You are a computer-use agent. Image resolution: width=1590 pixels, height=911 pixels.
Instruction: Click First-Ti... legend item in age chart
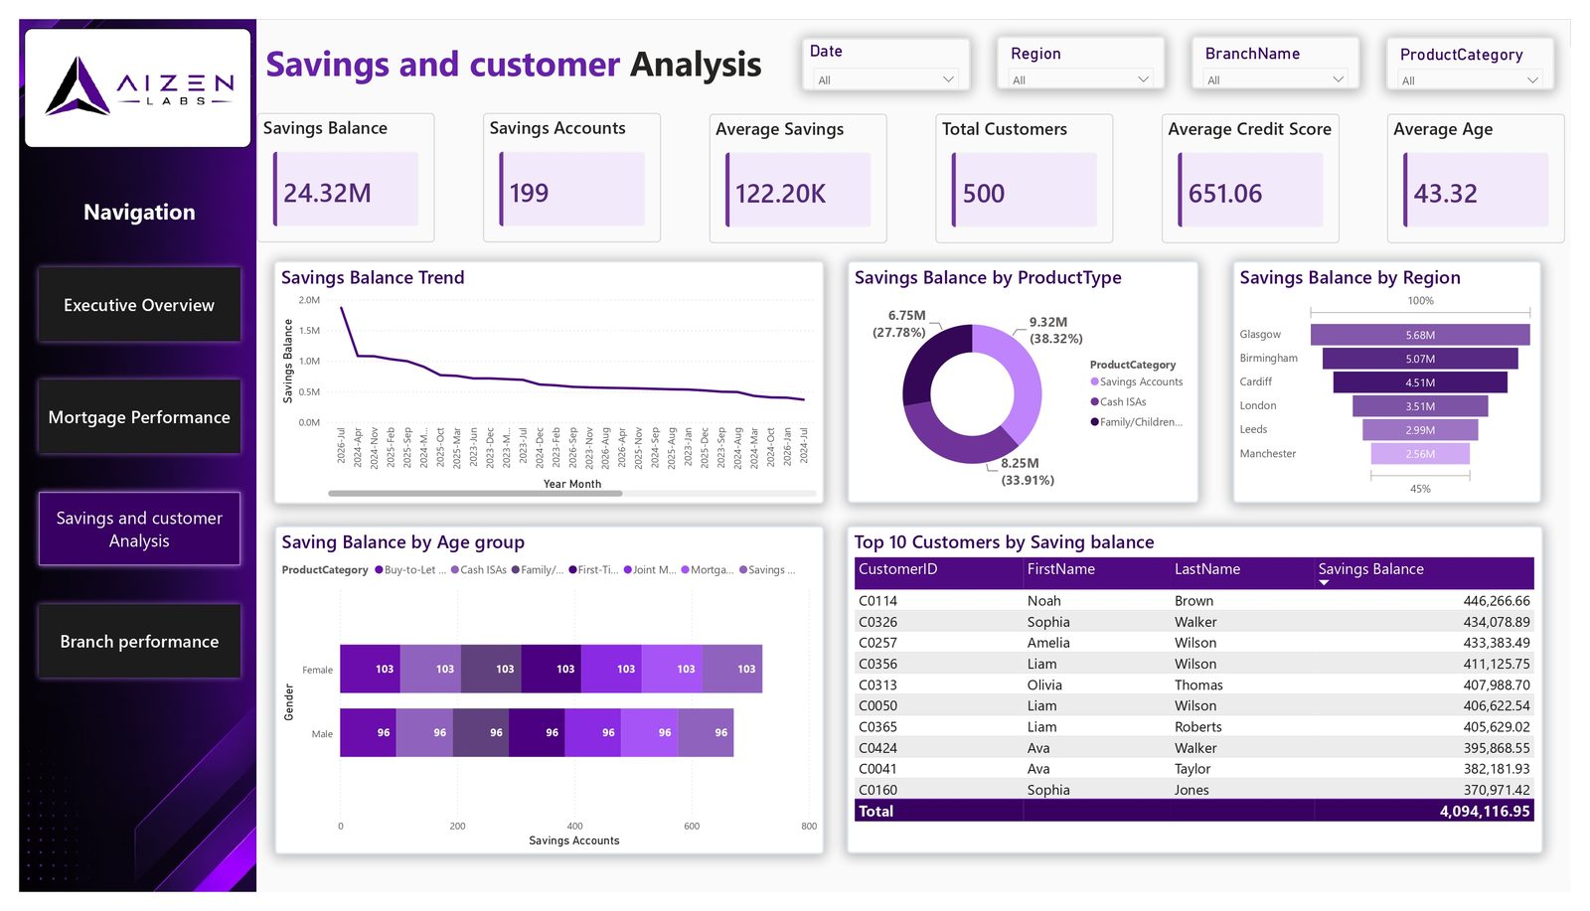tap(593, 570)
